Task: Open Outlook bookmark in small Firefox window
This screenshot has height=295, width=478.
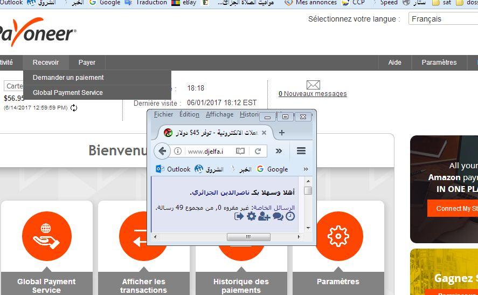Action: click(173, 169)
